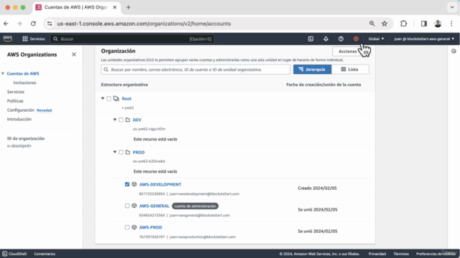The width and height of the screenshot is (460, 258).
Task: Collapse the Cuentas de AWS sidebar section
Action: [3, 73]
